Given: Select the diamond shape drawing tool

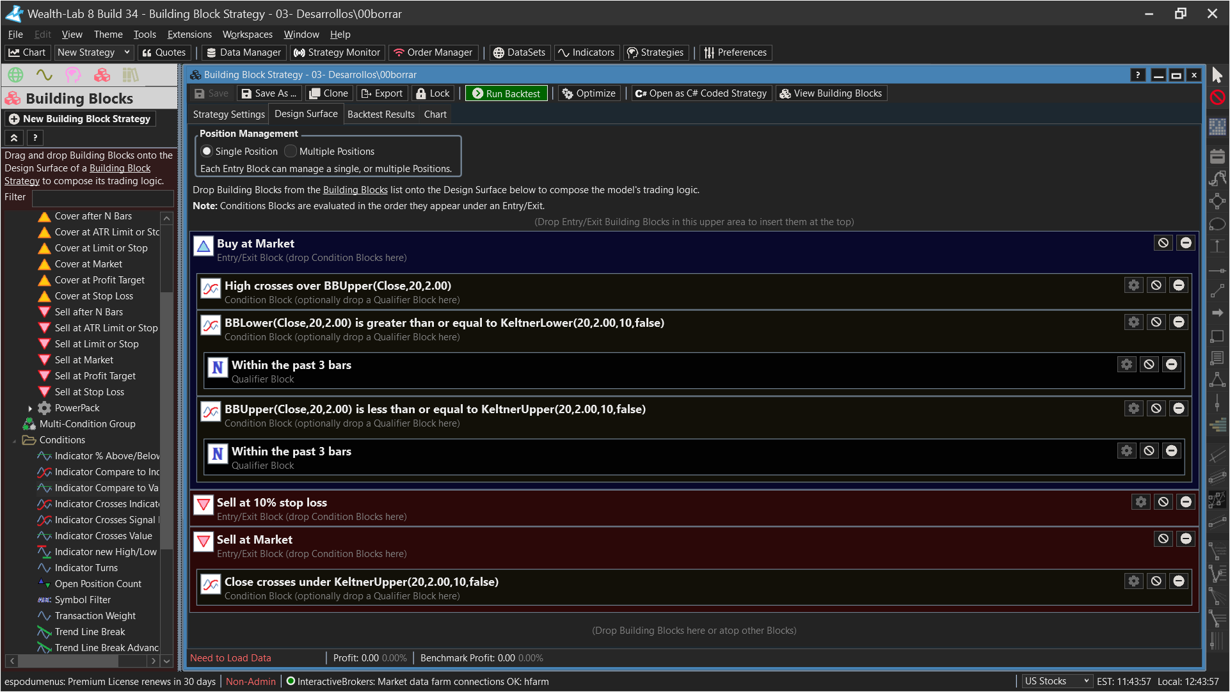Looking at the screenshot, I should coord(1217,201).
